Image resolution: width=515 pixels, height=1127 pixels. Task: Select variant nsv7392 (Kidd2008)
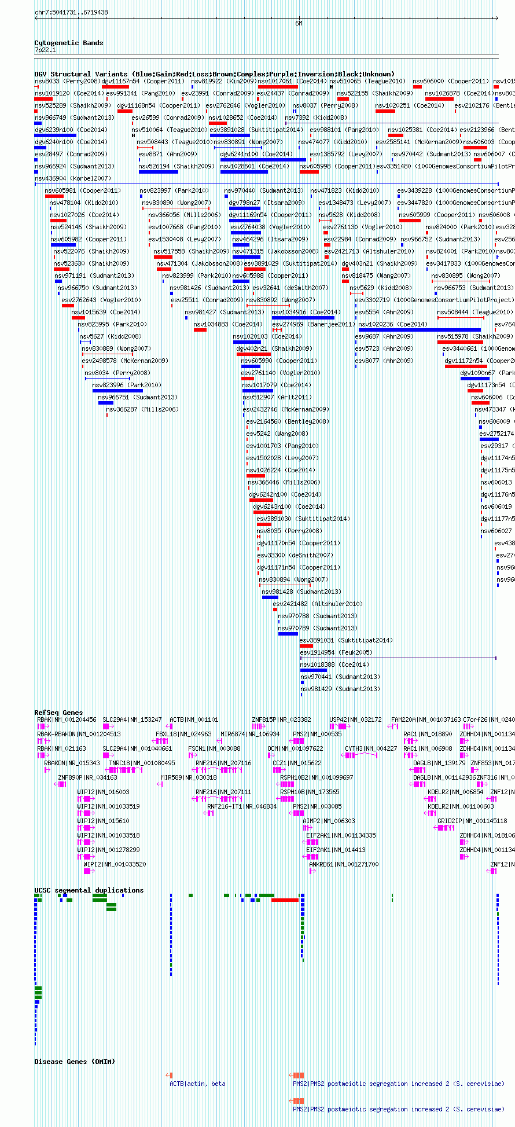(x=316, y=118)
